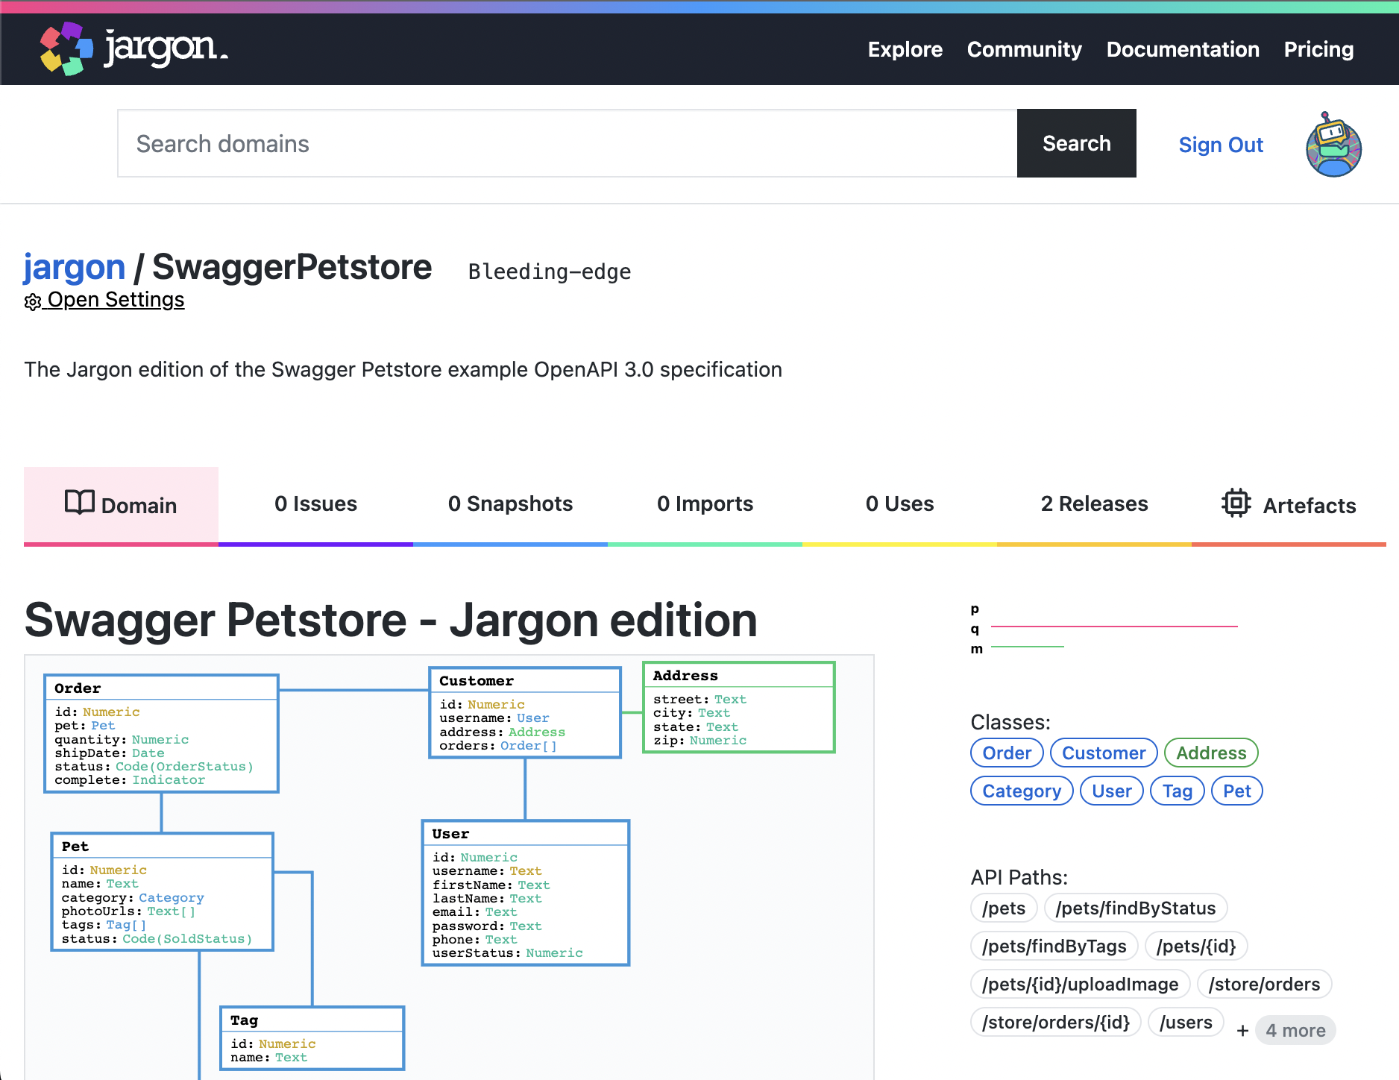Image resolution: width=1399 pixels, height=1080 pixels.
Task: Switch to the Domain tab
Action: [x=121, y=505]
